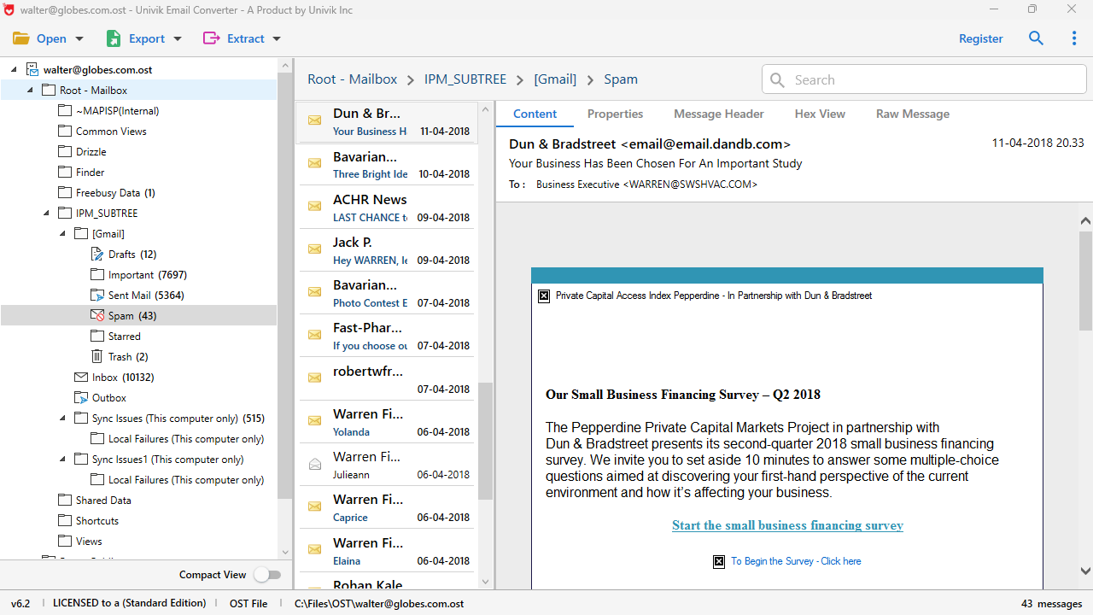Switch to the Properties tab
The width and height of the screenshot is (1093, 615).
615,114
